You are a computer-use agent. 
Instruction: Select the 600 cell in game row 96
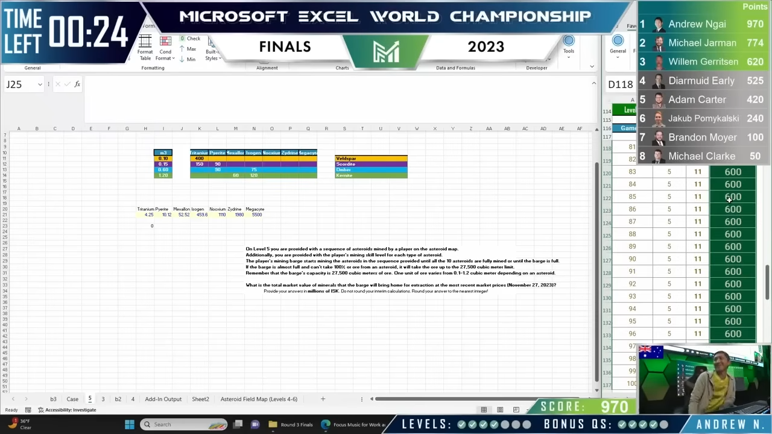(x=733, y=334)
